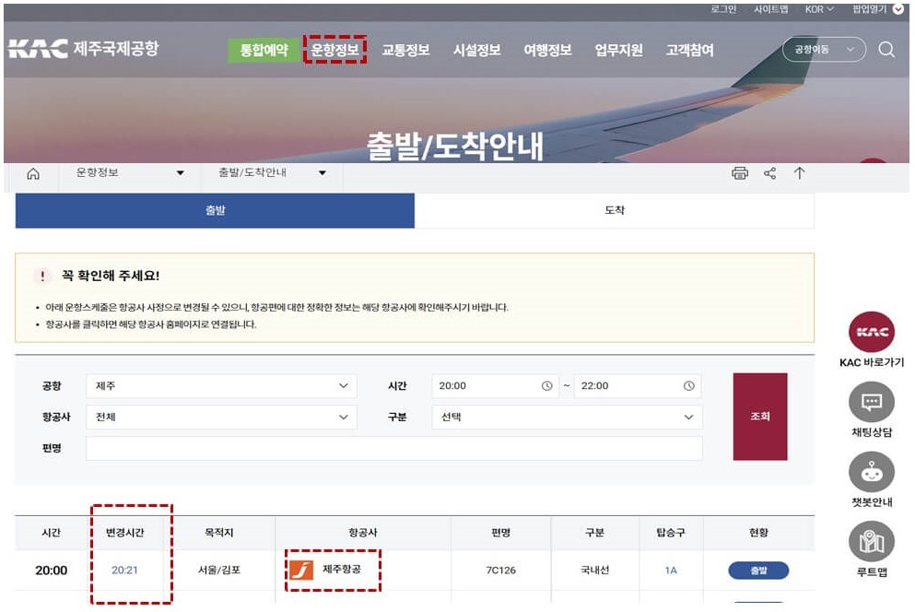Start a 채팅상담 chat consultation
Screen dimensions: 915x612
tap(870, 398)
